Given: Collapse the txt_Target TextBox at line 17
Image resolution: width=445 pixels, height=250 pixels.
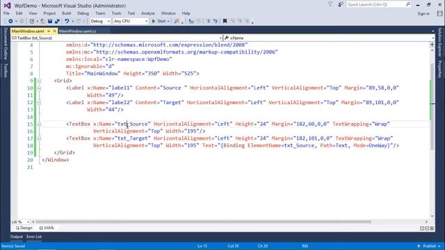Looking at the screenshot, I should click(x=39, y=139).
